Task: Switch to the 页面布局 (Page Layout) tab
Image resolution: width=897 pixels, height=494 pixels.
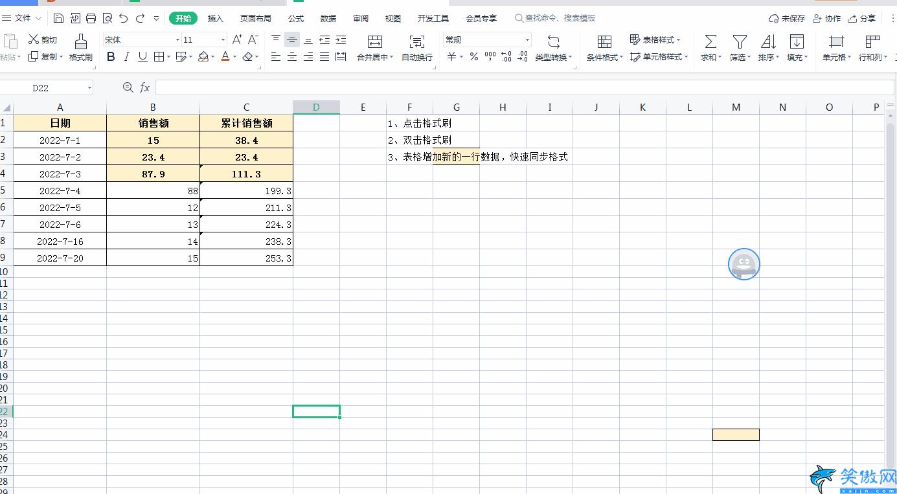Action: [x=256, y=18]
